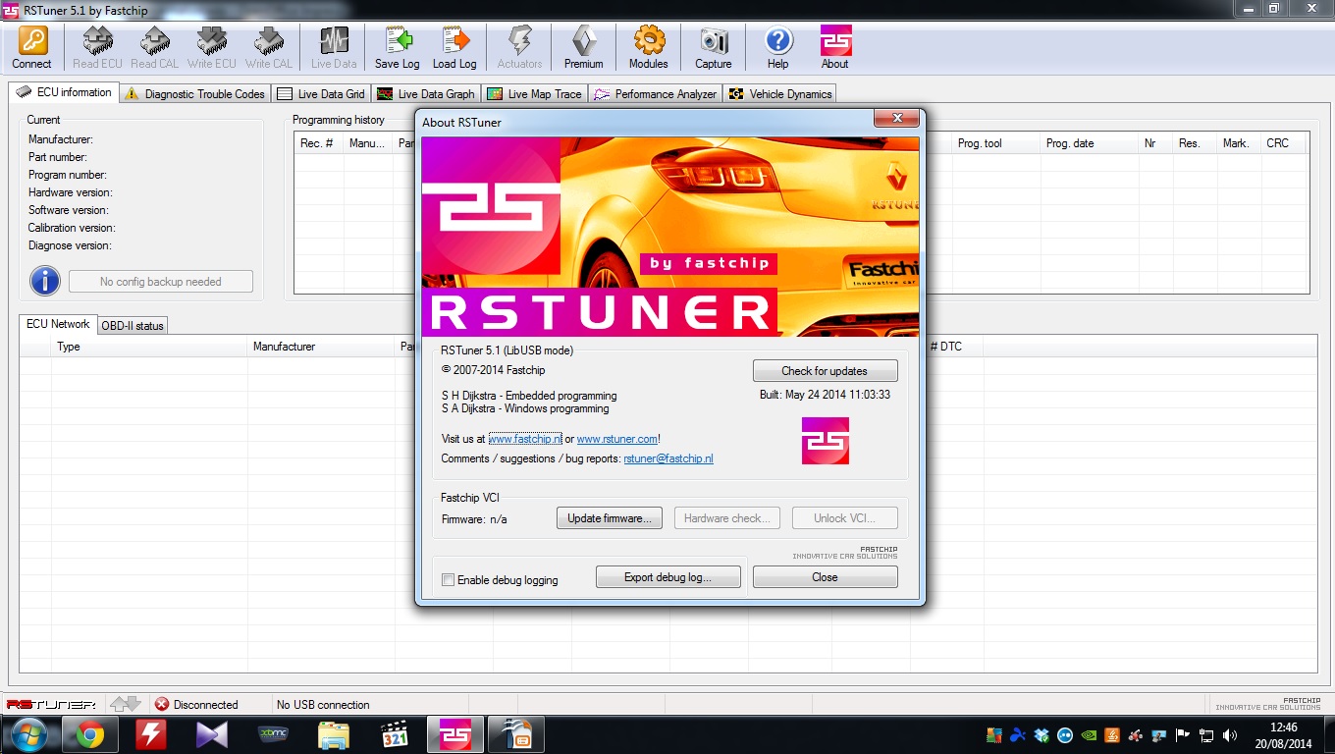Open the Modules gear icon

(648, 41)
